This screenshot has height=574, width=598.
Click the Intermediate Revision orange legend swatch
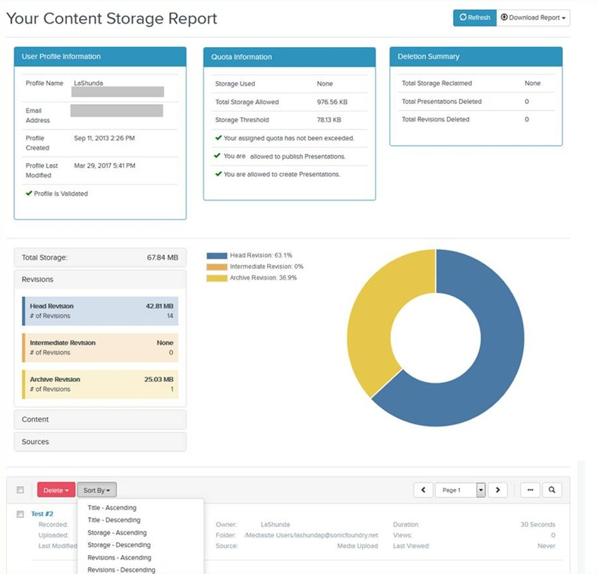(x=216, y=266)
